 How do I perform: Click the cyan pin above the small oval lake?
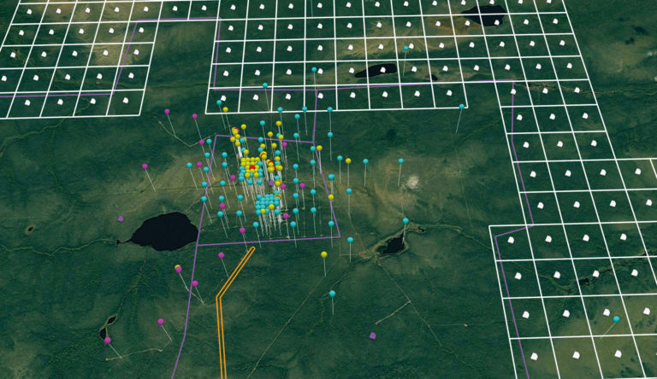(405, 49)
